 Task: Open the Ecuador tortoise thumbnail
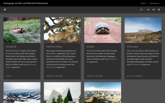[x=103, y=30]
